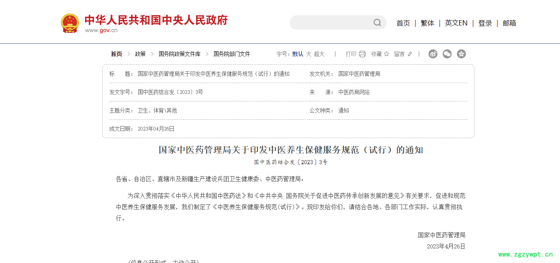Switch font size to 大
Viewport: 560px width, 263px height.
point(309,54)
